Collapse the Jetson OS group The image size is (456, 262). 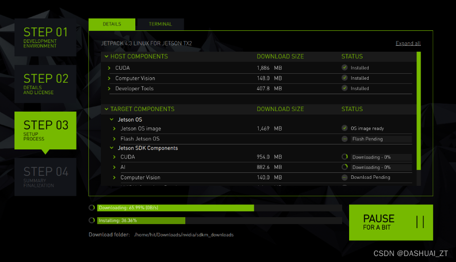tap(112, 120)
